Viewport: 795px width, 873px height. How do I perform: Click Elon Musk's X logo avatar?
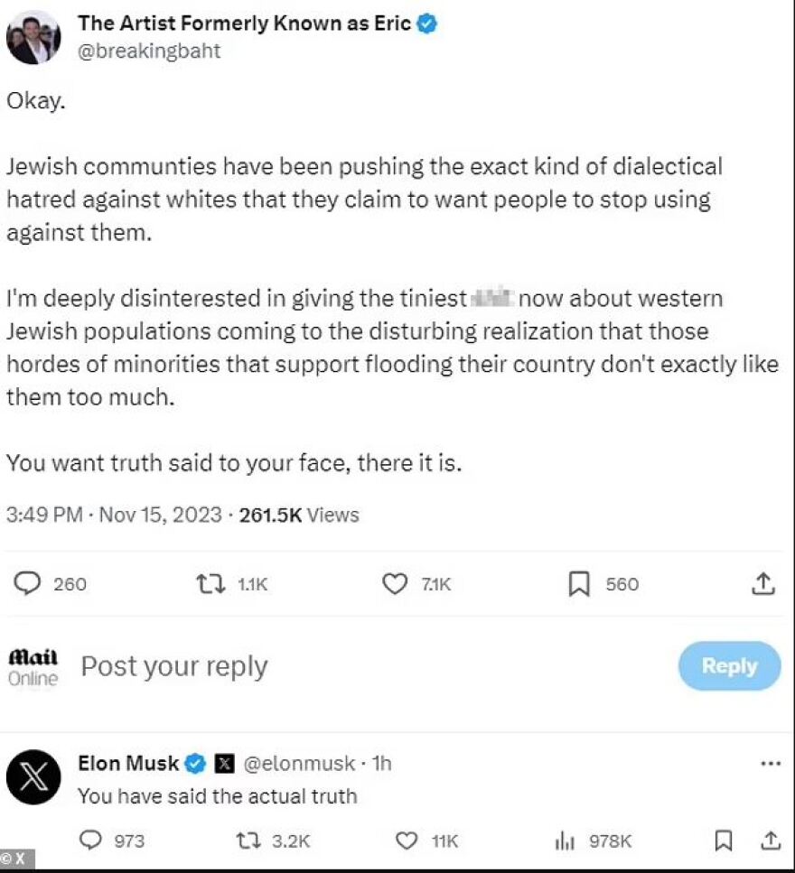33,777
